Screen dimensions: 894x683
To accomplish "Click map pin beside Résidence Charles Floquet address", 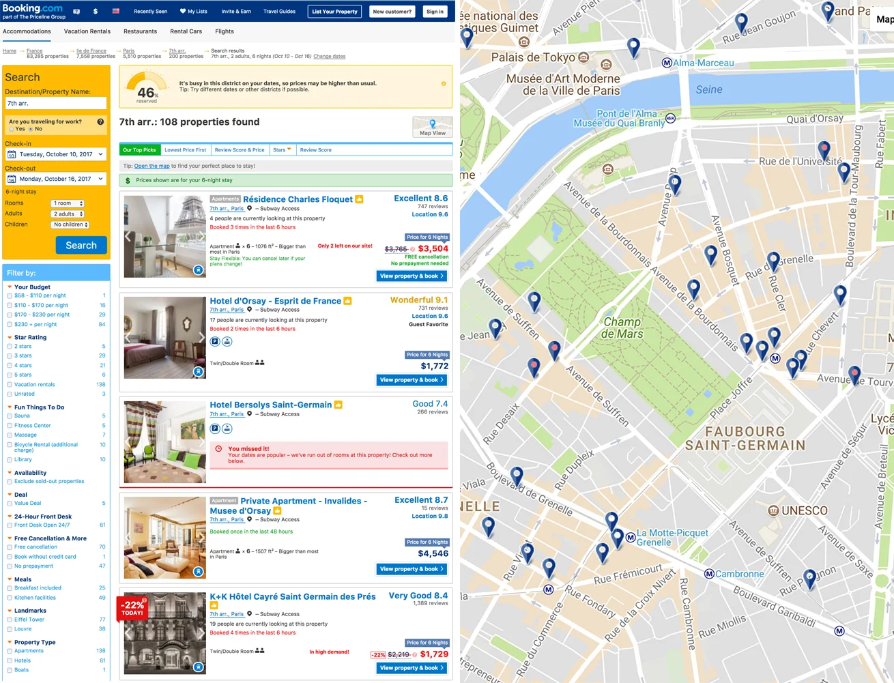I will tap(249, 209).
